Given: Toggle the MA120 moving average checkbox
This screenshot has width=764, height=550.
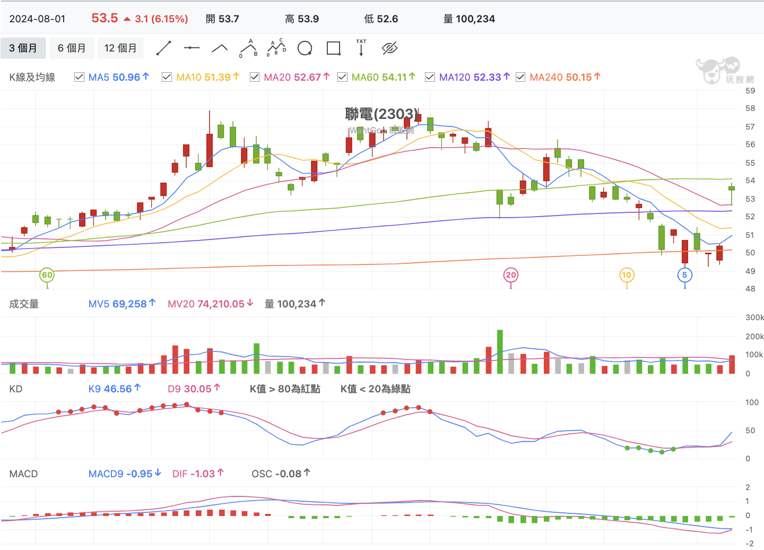Looking at the screenshot, I should click(x=430, y=77).
